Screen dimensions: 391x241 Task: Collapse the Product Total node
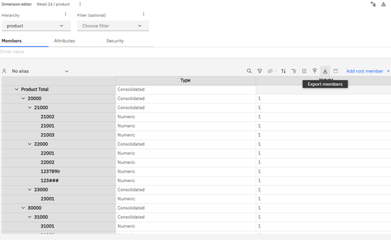[x=16, y=90]
